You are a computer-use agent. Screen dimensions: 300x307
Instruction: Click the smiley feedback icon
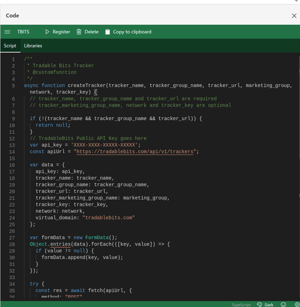283,304
